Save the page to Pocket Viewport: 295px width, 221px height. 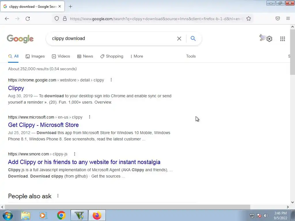tap(277, 18)
